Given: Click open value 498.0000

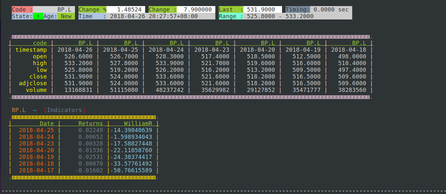Looking at the screenshot, I should click(352, 56).
